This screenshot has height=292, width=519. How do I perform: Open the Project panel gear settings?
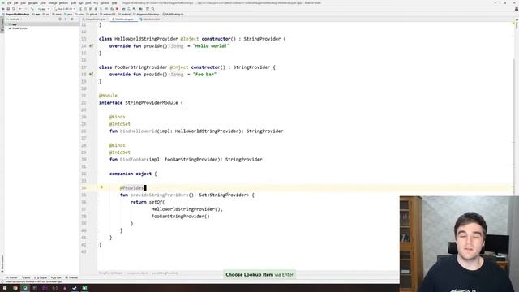click(72, 19)
